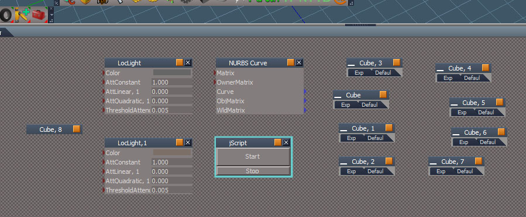
Task: Switch to Exp tab on Cube, 1 node
Action: [351, 138]
